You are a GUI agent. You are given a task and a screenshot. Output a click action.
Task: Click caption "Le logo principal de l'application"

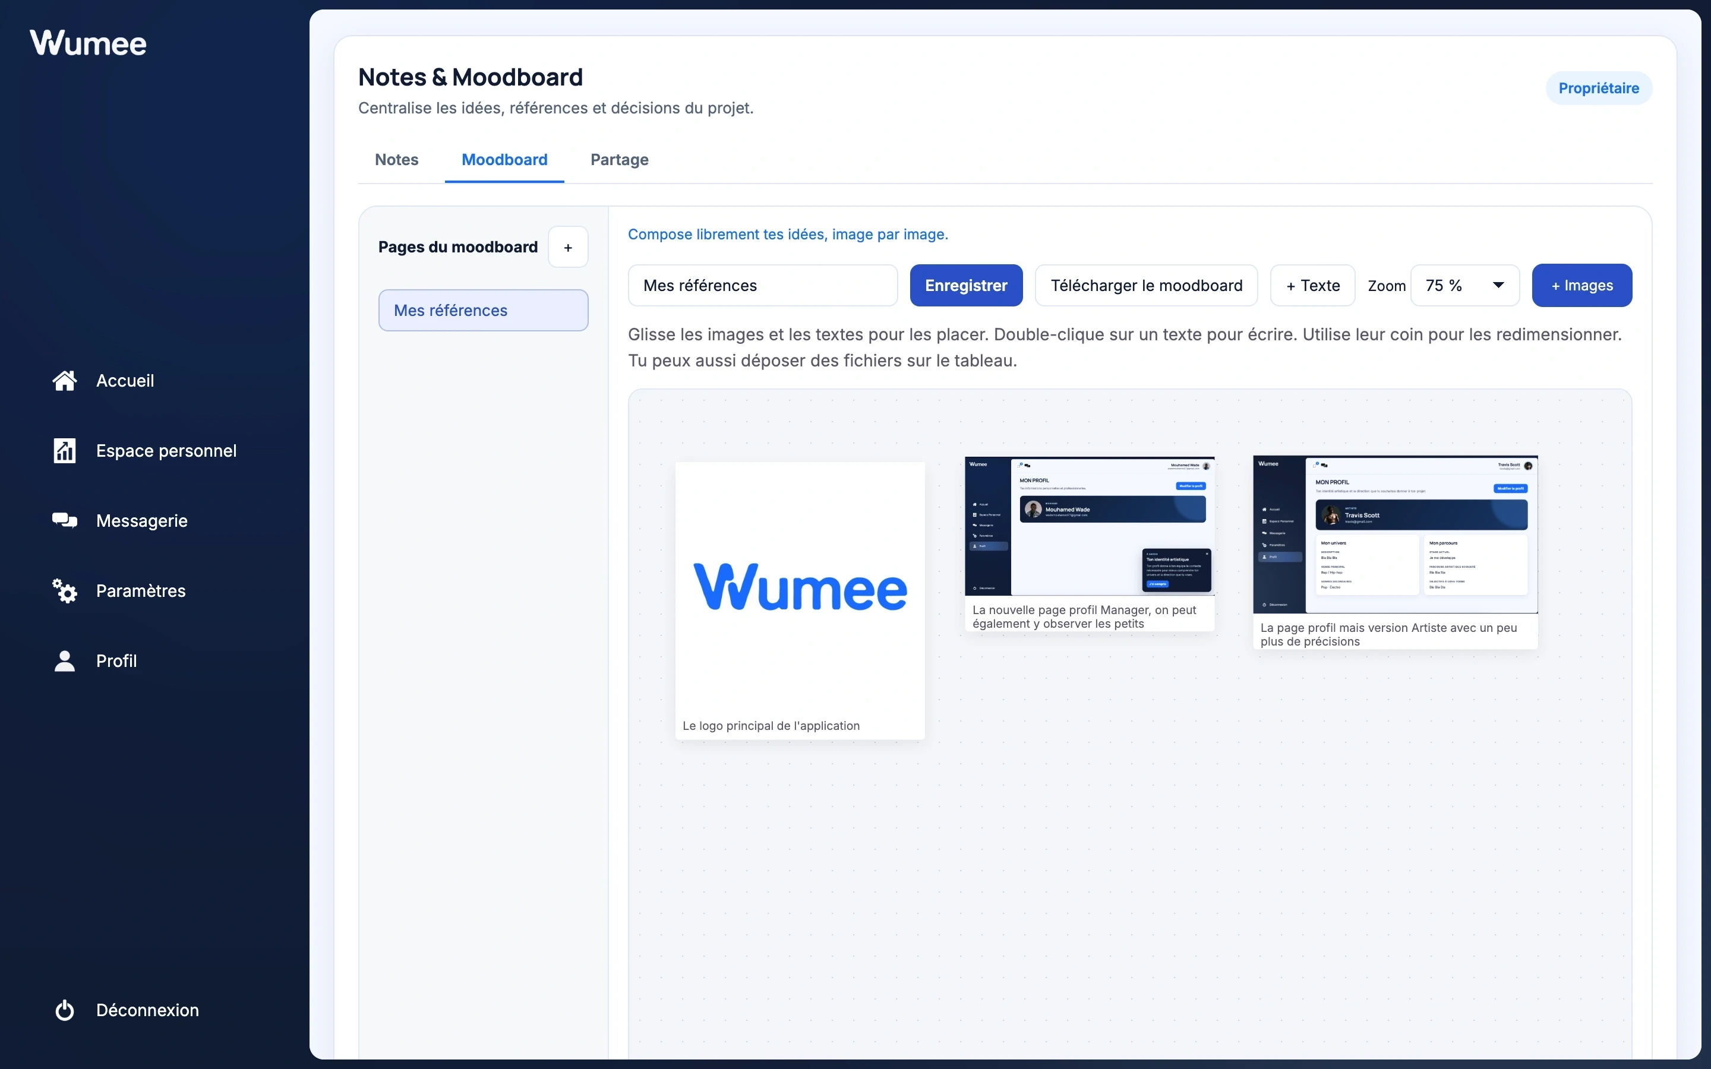[771, 726]
